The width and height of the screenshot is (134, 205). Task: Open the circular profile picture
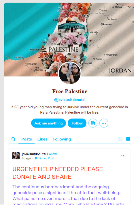70,73
